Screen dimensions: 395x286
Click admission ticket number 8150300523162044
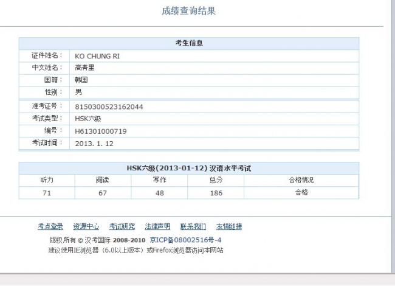109,106
